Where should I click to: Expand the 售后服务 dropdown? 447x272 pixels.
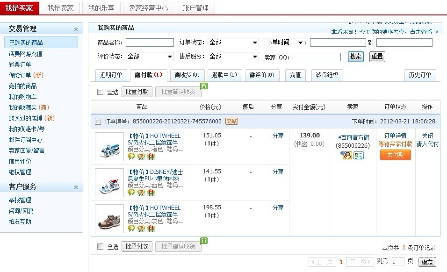coord(233,57)
